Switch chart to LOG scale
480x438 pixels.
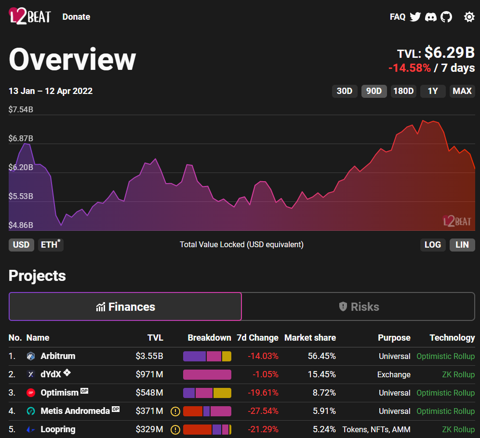point(433,245)
